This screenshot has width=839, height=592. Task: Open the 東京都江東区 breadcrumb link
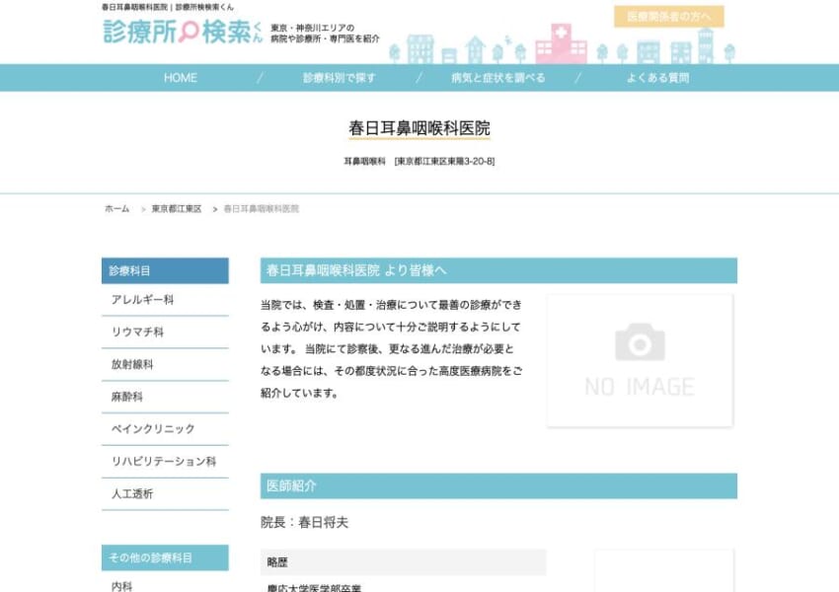click(x=175, y=208)
